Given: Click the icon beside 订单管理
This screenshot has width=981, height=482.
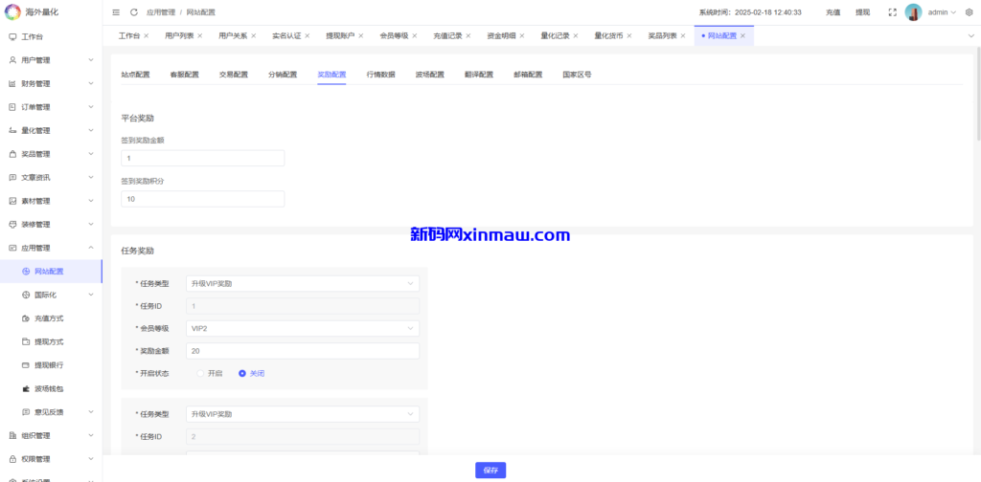Looking at the screenshot, I should point(12,107).
